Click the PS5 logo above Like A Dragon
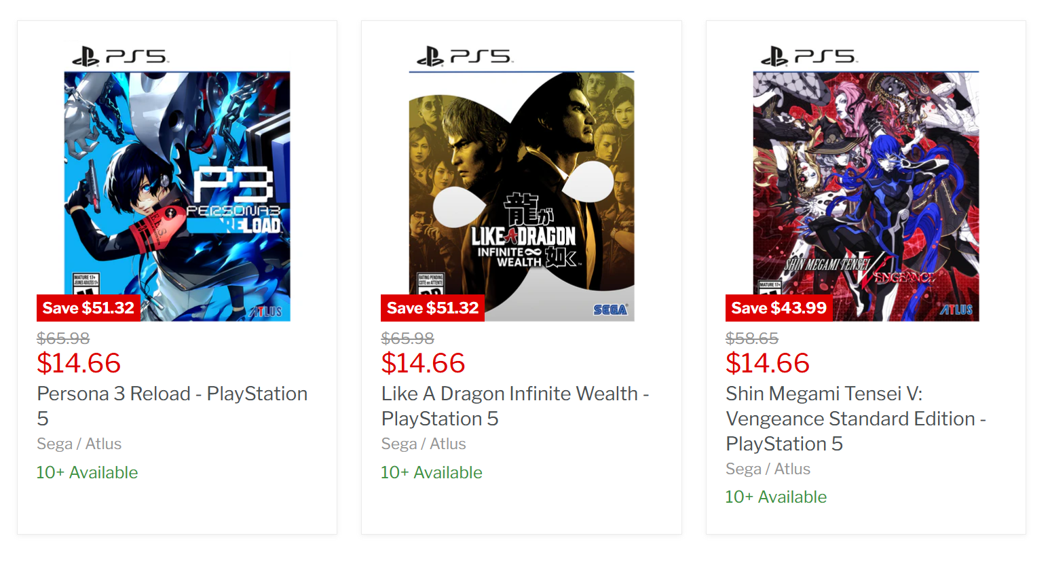This screenshot has height=576, width=1050. pyautogui.click(x=465, y=56)
